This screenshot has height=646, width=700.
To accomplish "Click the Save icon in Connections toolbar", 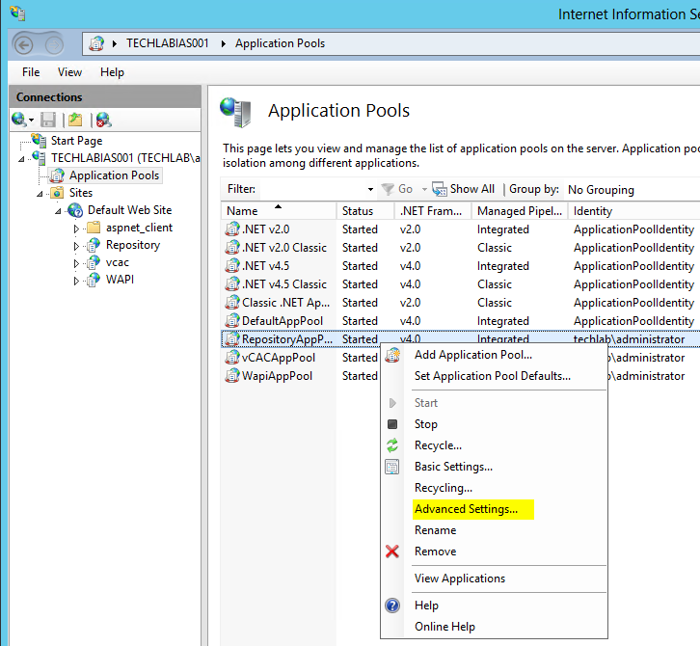I will point(48,120).
